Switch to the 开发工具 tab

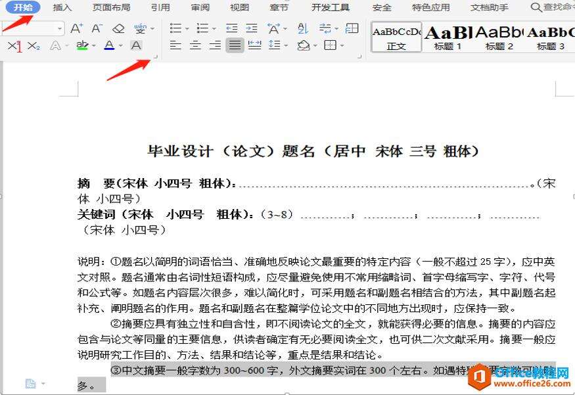pos(331,7)
